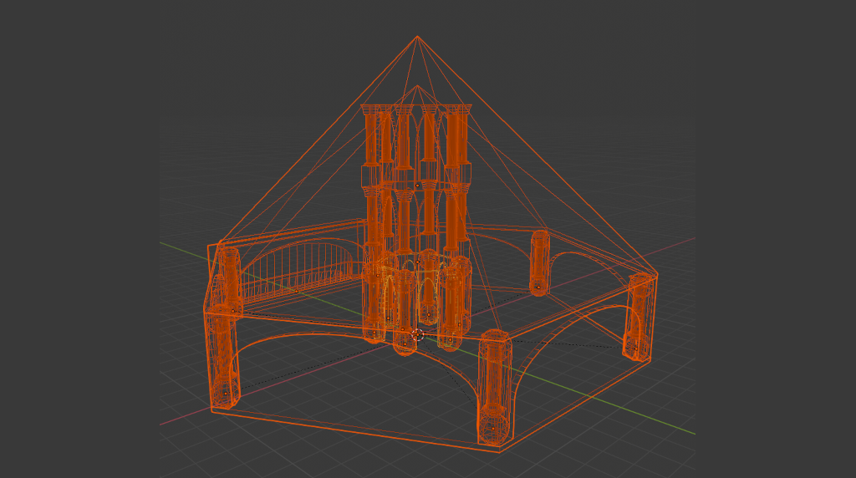The height and width of the screenshot is (478, 856).
Task: Click the red X axis line at bottom left
Action: 180,419
